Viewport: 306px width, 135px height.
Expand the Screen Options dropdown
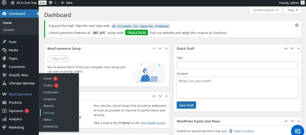pos(265,10)
